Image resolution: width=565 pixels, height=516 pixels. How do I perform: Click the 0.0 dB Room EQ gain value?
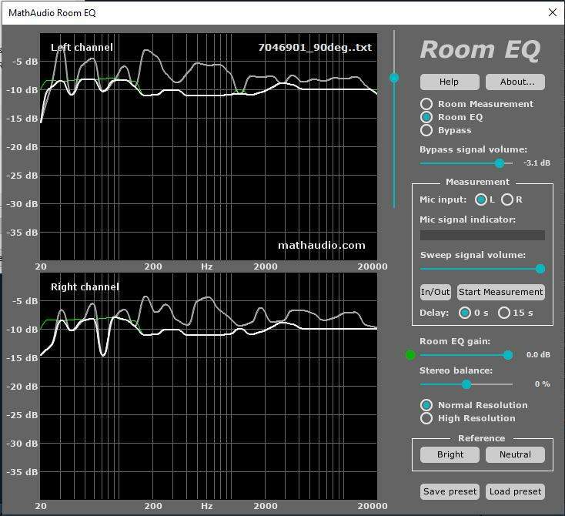538,355
